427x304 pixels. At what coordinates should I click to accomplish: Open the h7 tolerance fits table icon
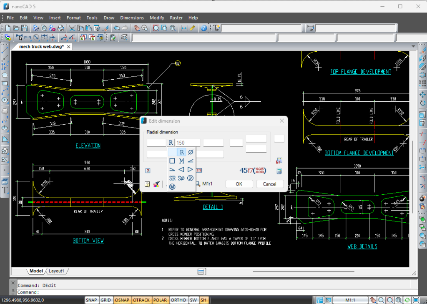[279, 160]
